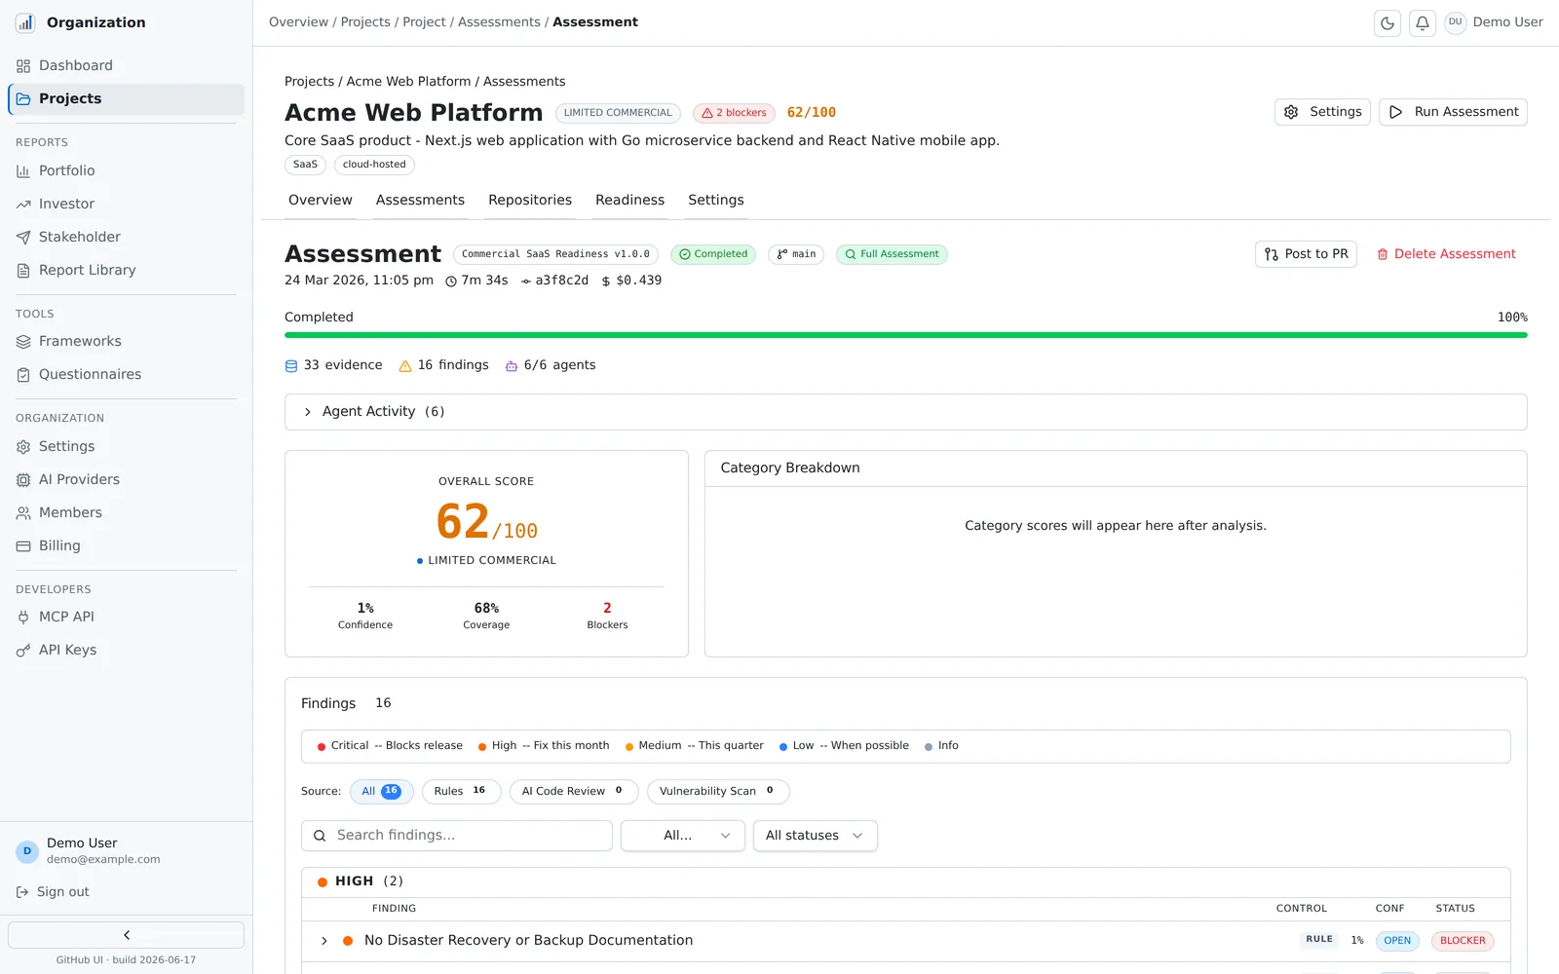Open the All statuses dropdown
This screenshot has height=974, width=1559.
(x=816, y=836)
